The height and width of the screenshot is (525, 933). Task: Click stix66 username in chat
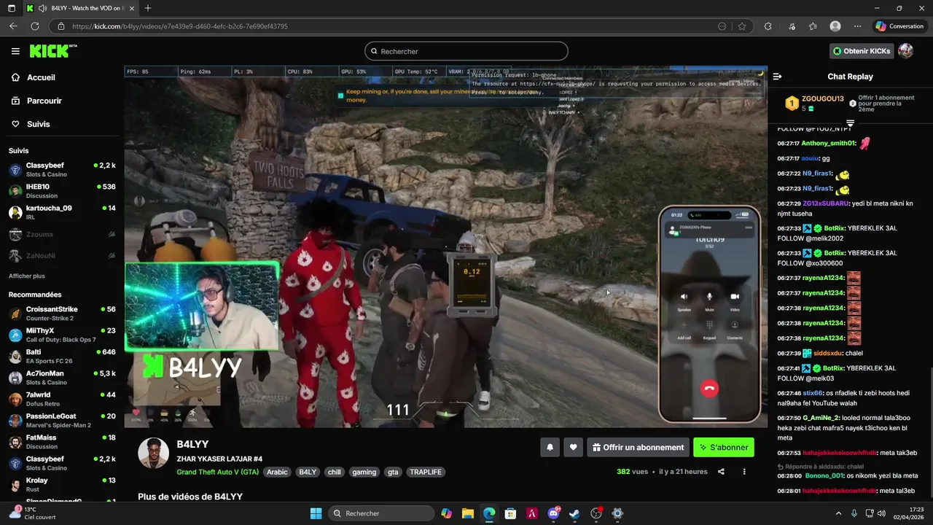pyautogui.click(x=812, y=393)
